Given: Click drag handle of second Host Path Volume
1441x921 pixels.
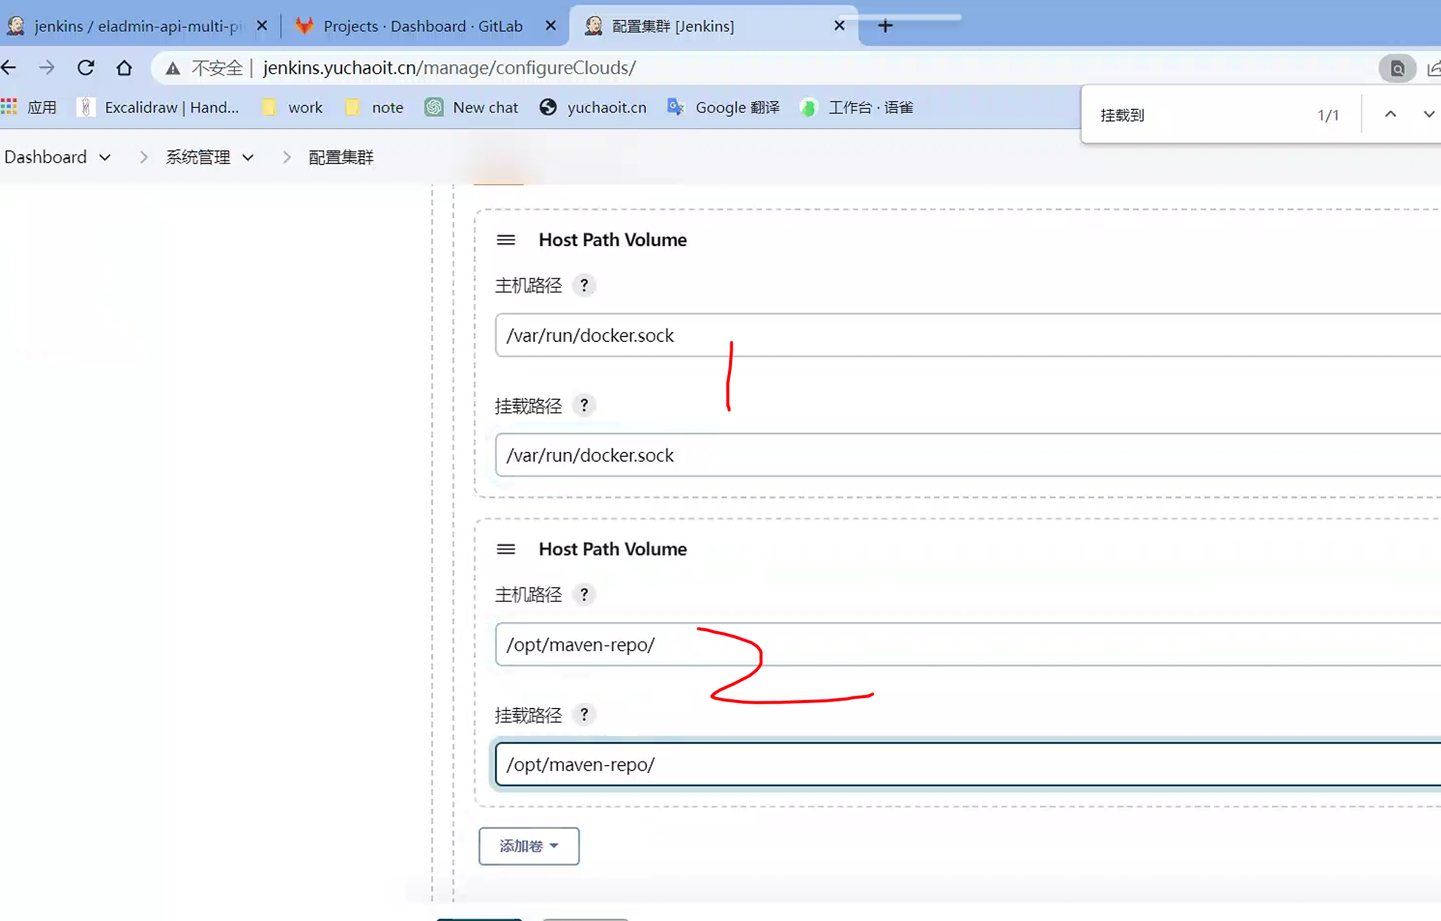Looking at the screenshot, I should pyautogui.click(x=506, y=549).
